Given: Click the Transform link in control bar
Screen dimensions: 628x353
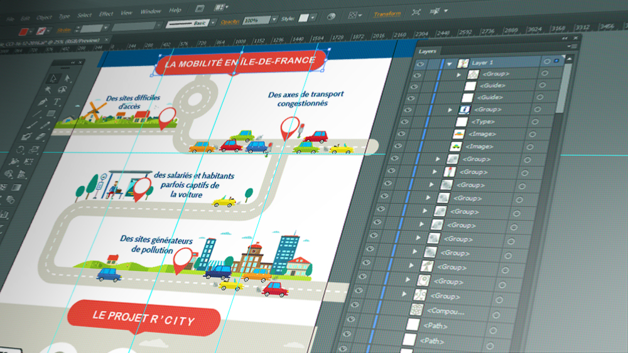Looking at the screenshot, I should tap(387, 14).
